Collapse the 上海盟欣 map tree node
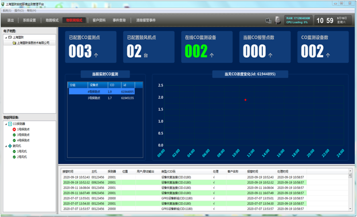 6,38
